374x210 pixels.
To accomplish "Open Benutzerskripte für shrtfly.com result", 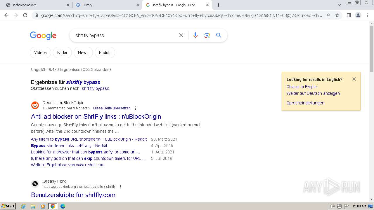I will [x=73, y=195].
